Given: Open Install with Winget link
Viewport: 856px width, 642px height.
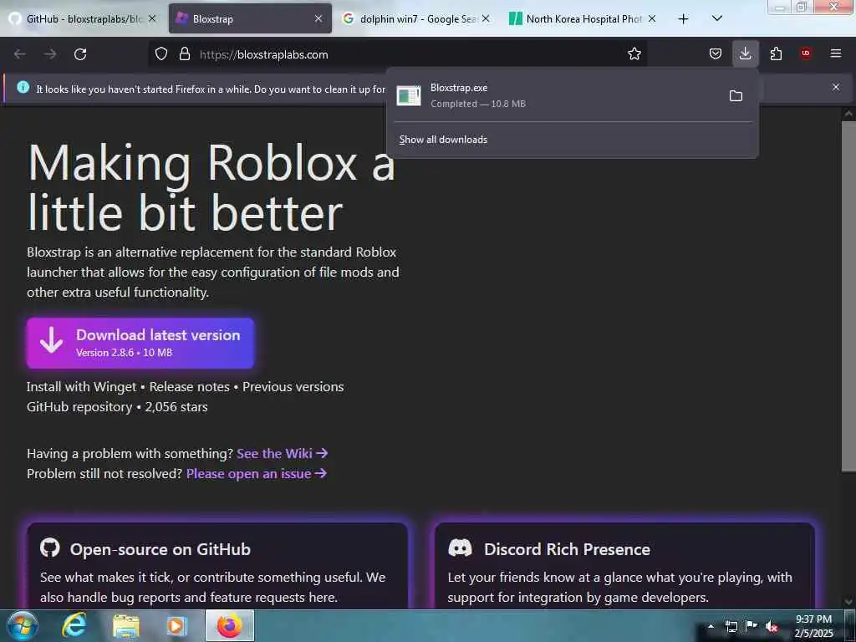Looking at the screenshot, I should click(x=81, y=386).
